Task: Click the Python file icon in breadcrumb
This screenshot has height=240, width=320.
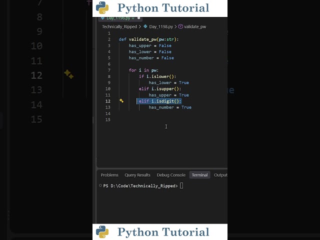Action: pos(145,26)
